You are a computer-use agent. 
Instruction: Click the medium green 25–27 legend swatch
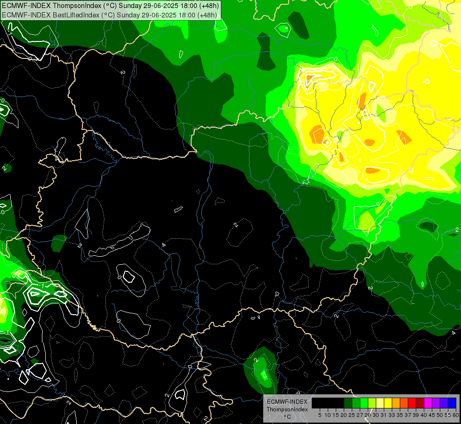pos(356,403)
